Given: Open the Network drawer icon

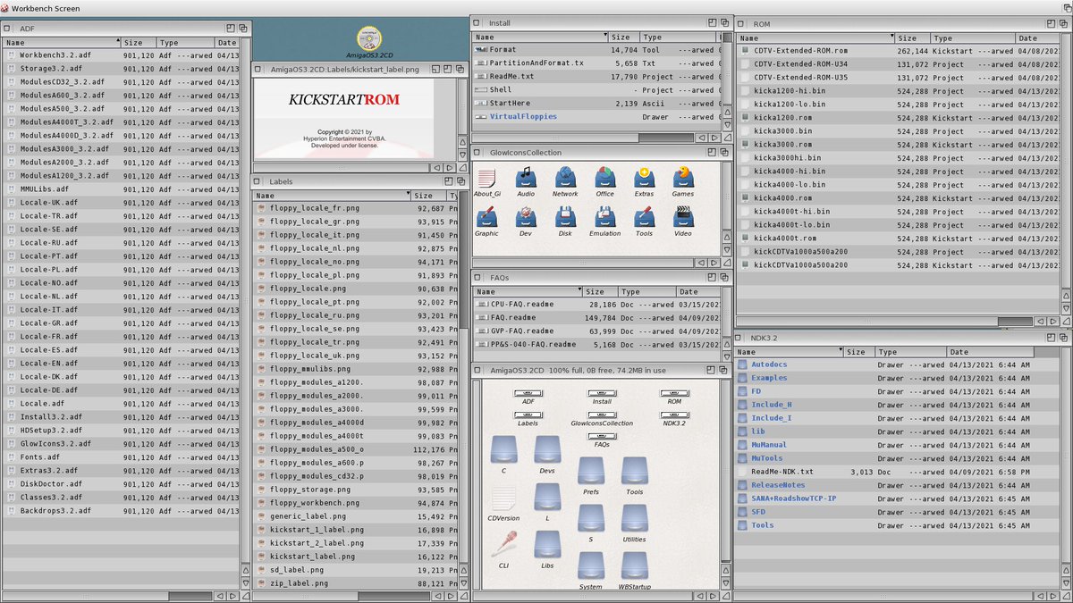Looking at the screenshot, I should click(x=565, y=177).
